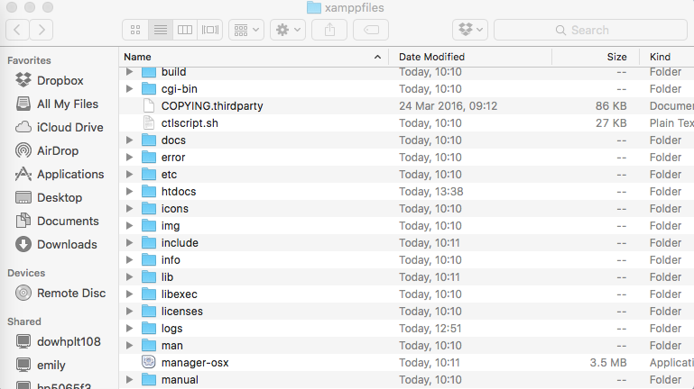Expand the docs folder
This screenshot has height=389, width=694.
pos(129,140)
